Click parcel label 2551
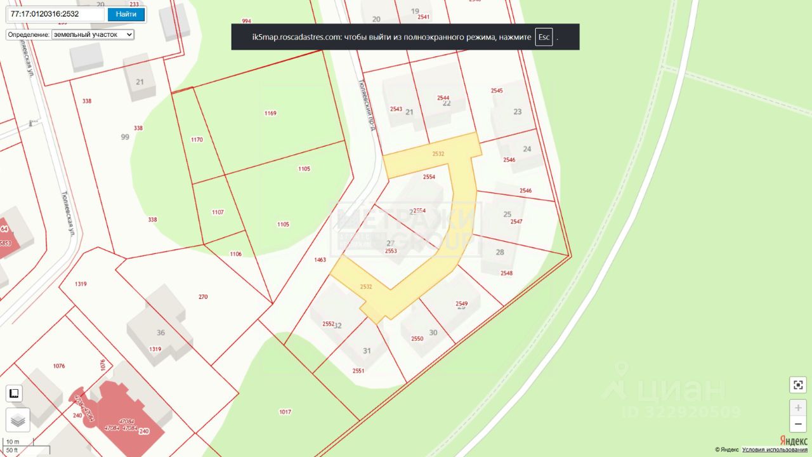Screen dimensions: 812x457 click(x=358, y=370)
